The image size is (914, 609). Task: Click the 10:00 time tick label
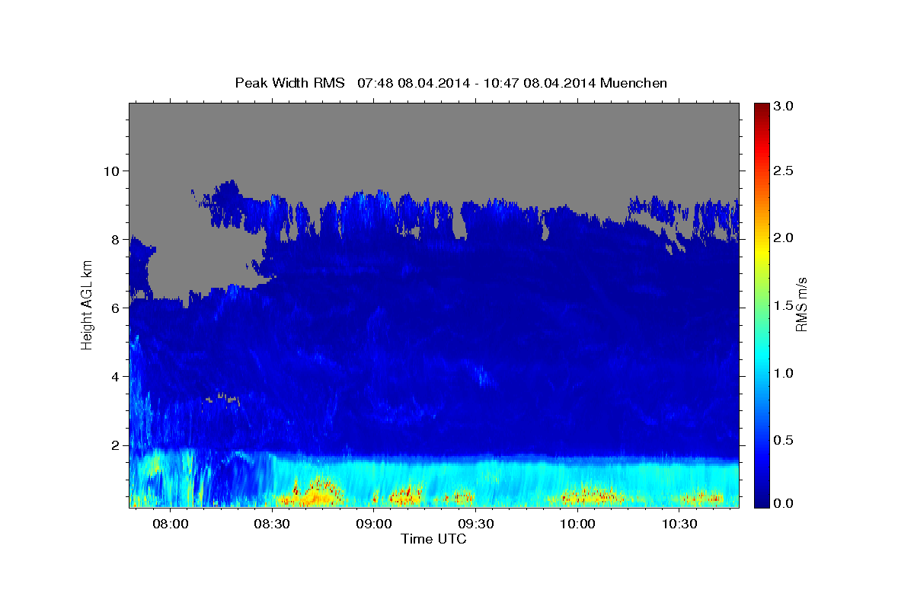coord(577,525)
